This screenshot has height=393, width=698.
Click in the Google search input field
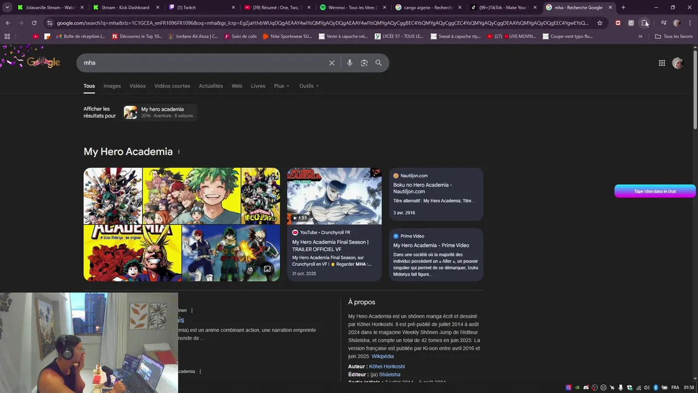(x=204, y=63)
